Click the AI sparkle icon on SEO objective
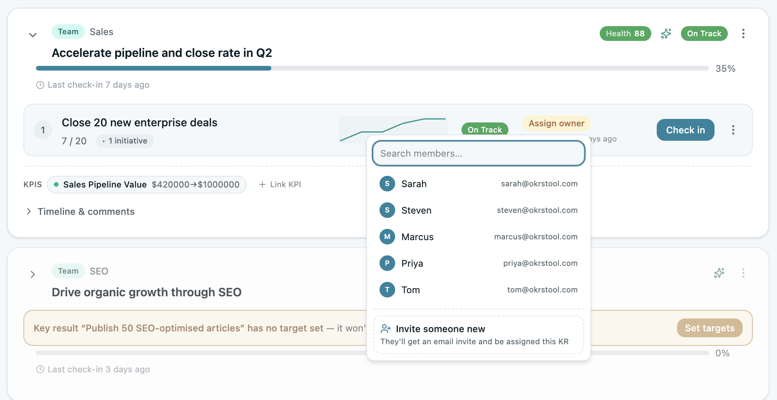The width and height of the screenshot is (777, 400). (719, 273)
